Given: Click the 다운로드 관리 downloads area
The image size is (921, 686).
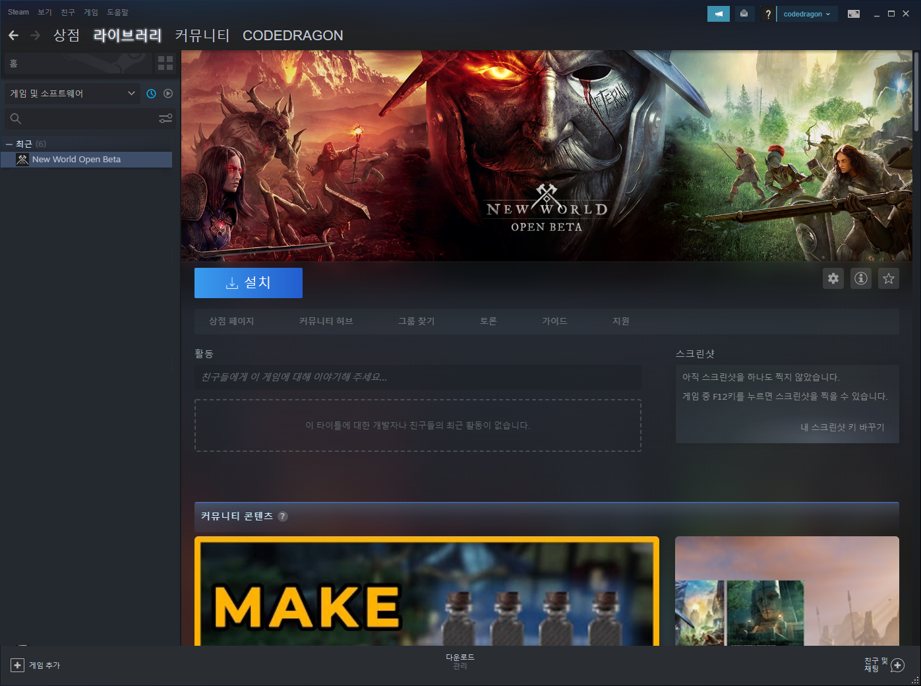Looking at the screenshot, I should 460,662.
